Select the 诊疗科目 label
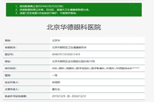 [11, 68]
